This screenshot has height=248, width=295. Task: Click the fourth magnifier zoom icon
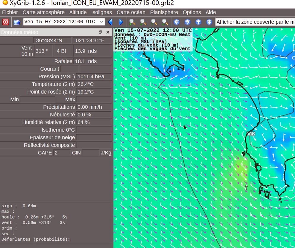tap(165, 22)
